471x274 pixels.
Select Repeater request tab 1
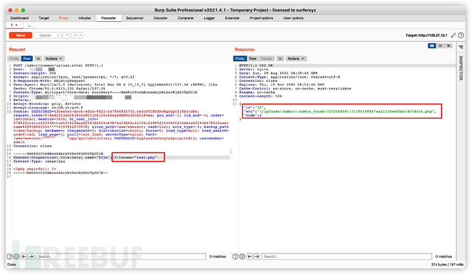click(14, 25)
